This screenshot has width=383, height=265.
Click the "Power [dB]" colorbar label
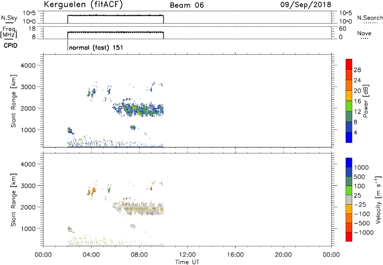point(366,101)
